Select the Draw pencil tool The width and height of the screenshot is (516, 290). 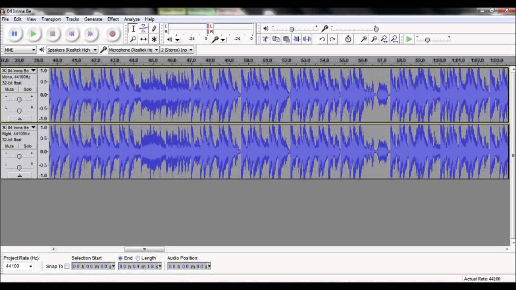[x=154, y=29]
